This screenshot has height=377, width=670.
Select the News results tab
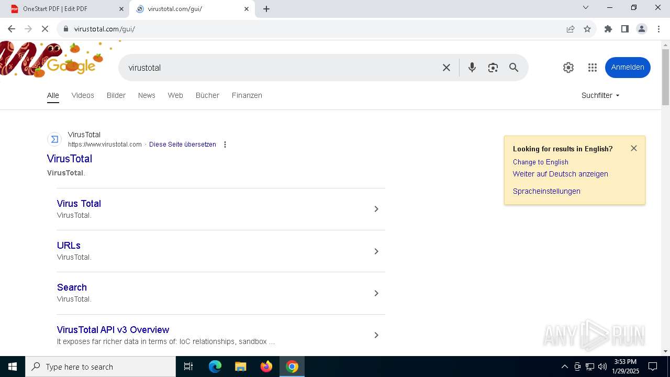click(x=147, y=95)
